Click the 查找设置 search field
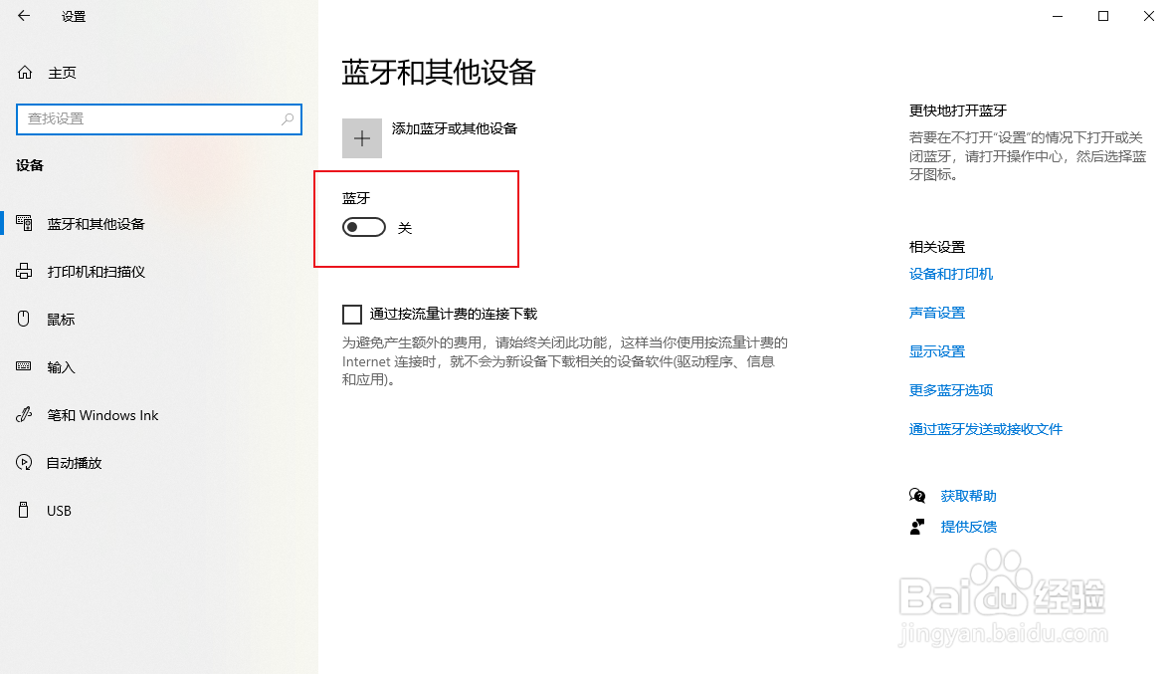 159,118
